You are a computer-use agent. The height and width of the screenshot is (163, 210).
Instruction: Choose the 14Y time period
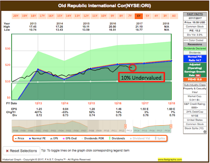[x=69, y=16]
